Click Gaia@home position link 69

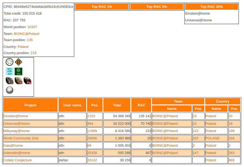coord(89,145)
